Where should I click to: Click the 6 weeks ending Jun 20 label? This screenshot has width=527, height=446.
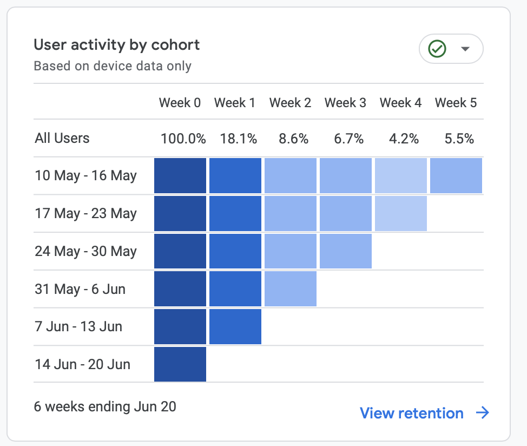(105, 406)
